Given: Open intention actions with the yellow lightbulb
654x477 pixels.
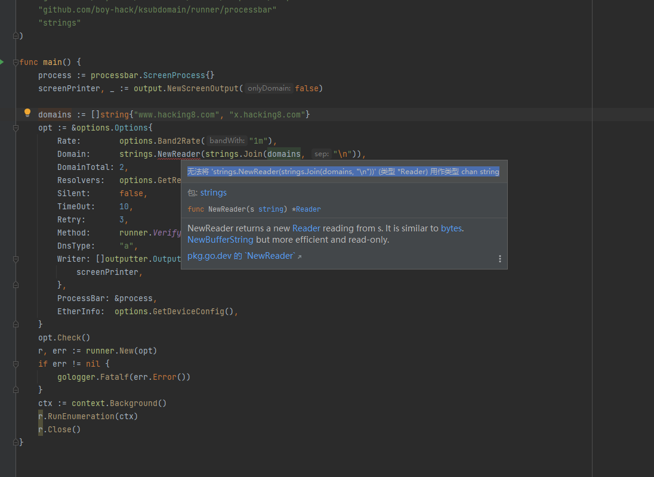Looking at the screenshot, I should [27, 113].
